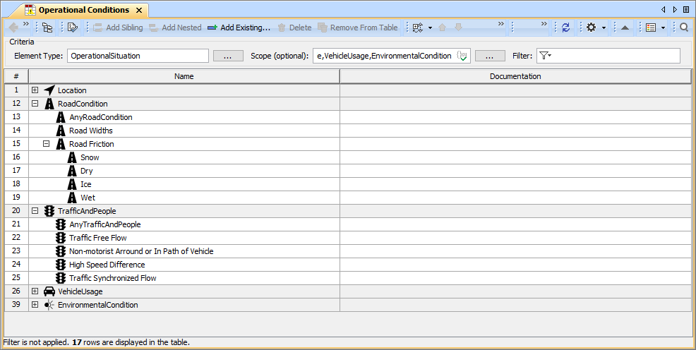Click the options gear icon
This screenshot has height=350, width=696.
click(x=591, y=28)
